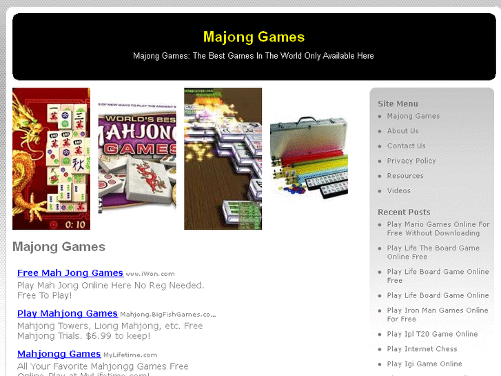501x376 pixels.
Task: Click the Play Mahjong Games ad link
Action: [68, 313]
